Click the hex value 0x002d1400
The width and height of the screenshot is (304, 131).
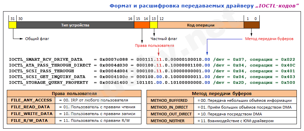click(113, 82)
